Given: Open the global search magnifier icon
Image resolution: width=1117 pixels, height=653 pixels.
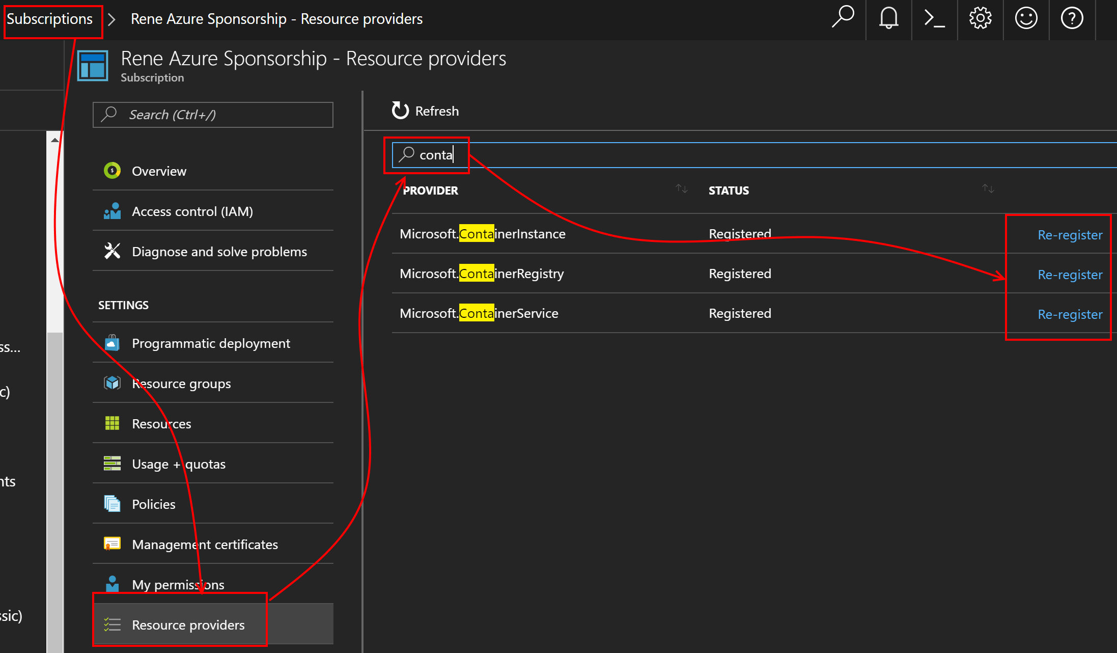Looking at the screenshot, I should click(843, 18).
